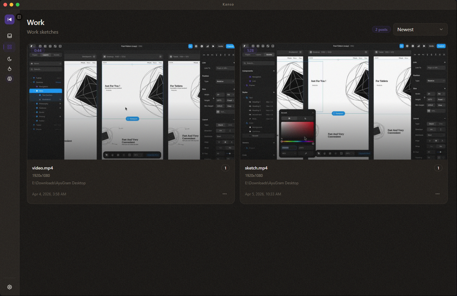Viewport: 457px width, 296px height.
Task: Open more options for sketch.mp4 card
Action: 438,194
